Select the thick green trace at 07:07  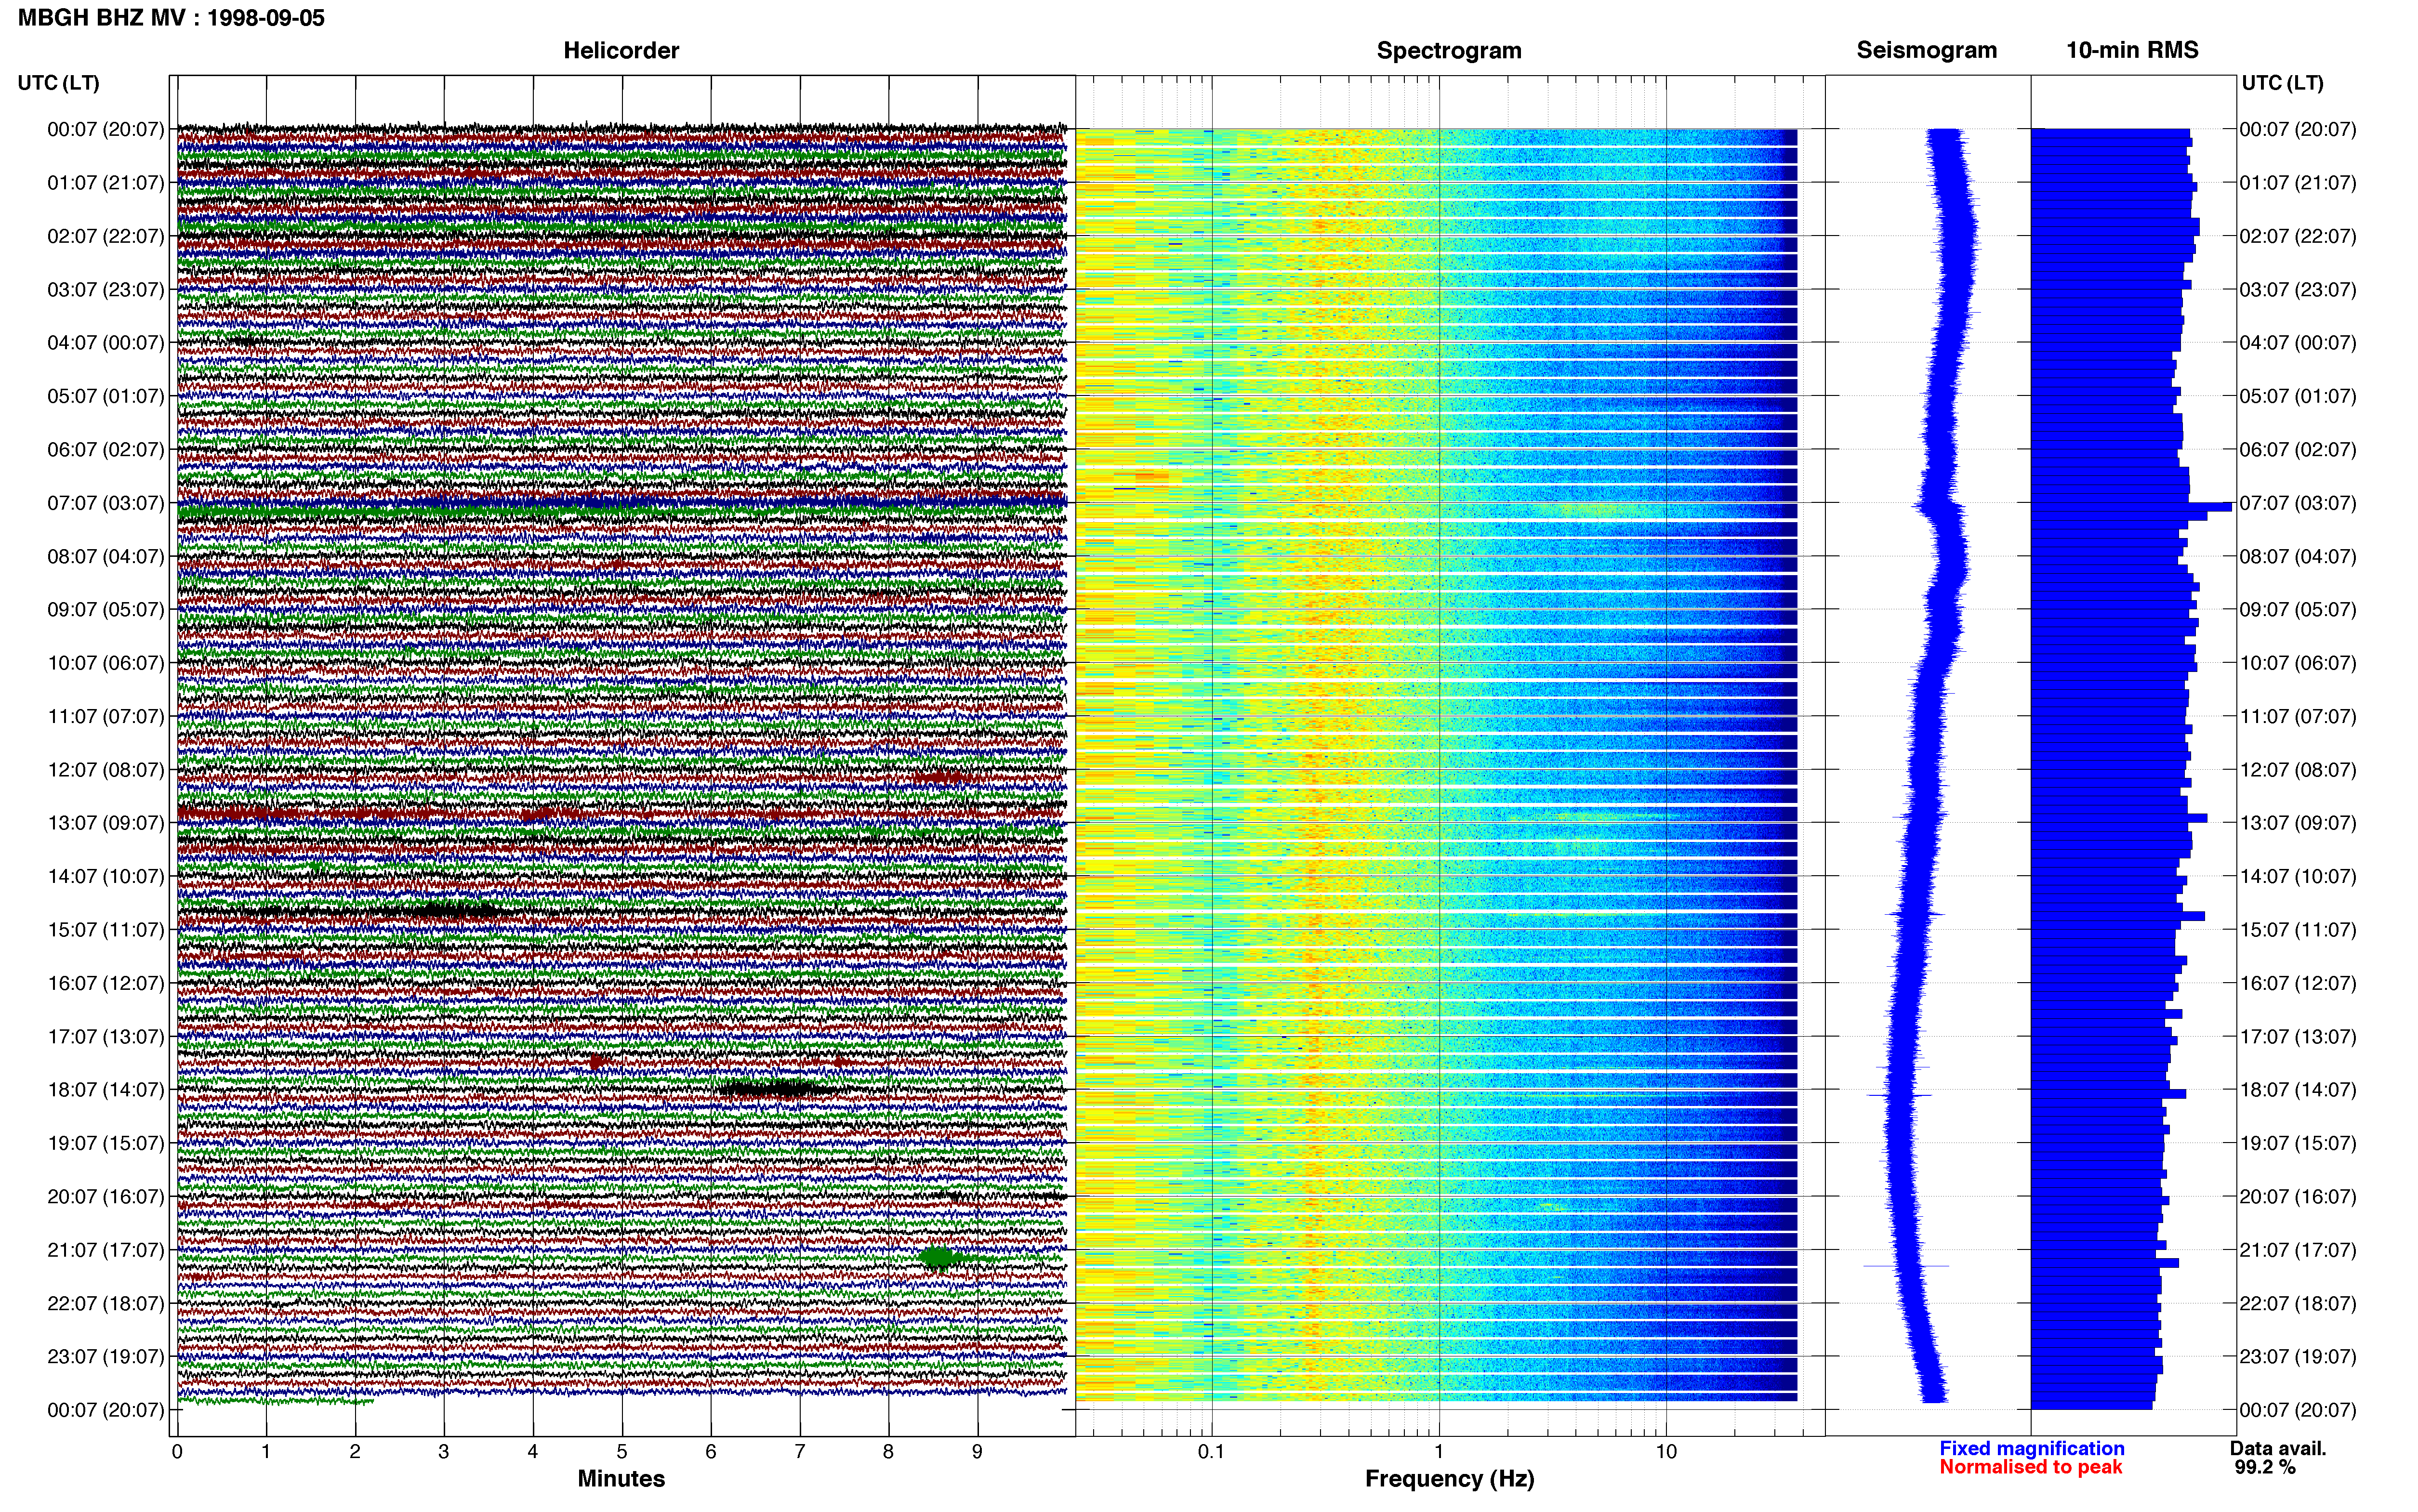[x=620, y=511]
